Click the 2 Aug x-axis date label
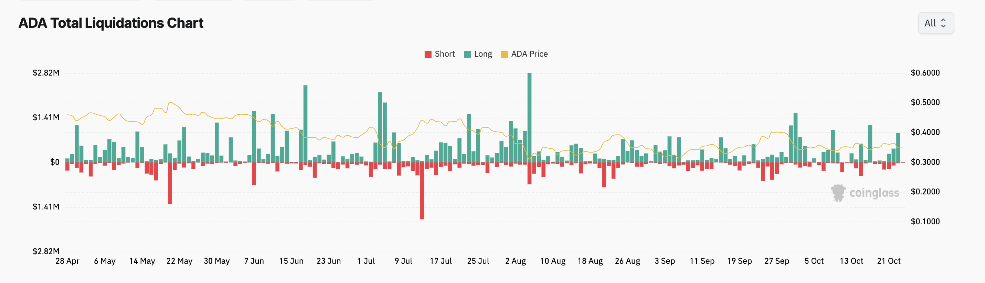 point(516,261)
